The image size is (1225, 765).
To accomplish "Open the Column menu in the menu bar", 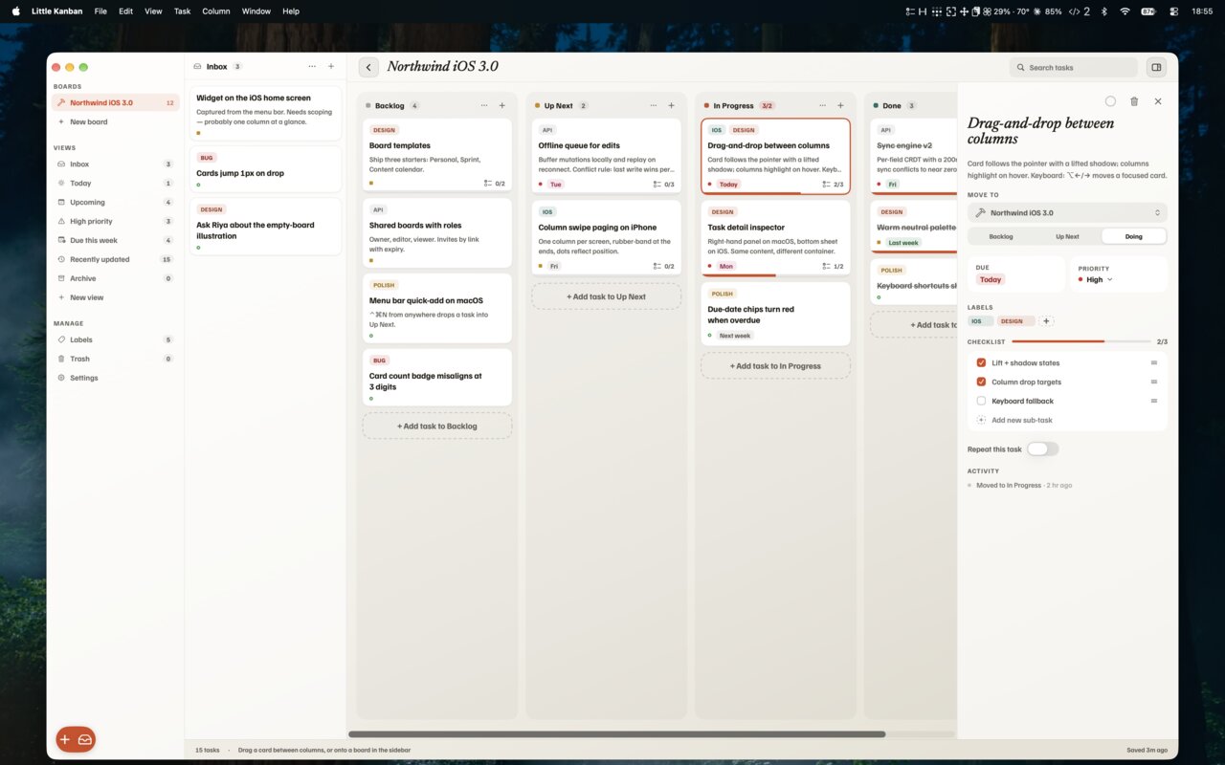I will [216, 11].
